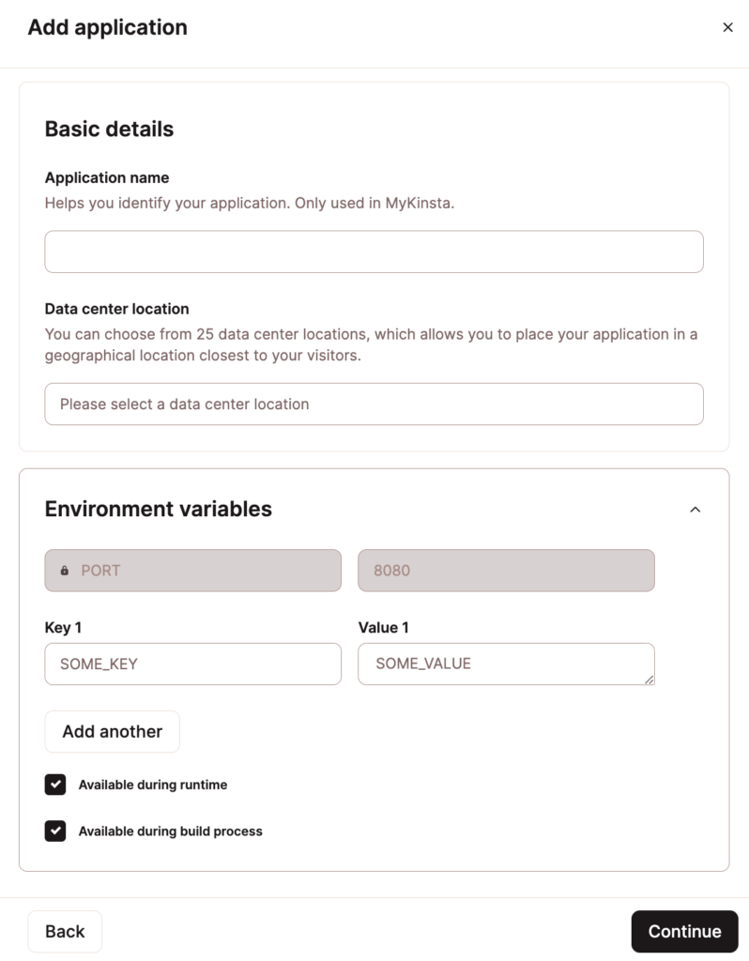
Task: Click the Continue button
Action: [684, 931]
